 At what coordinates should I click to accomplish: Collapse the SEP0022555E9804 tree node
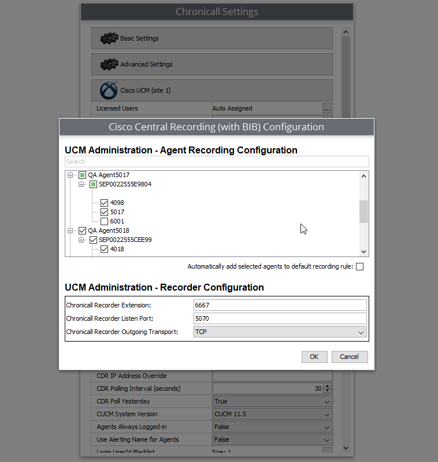tap(81, 185)
